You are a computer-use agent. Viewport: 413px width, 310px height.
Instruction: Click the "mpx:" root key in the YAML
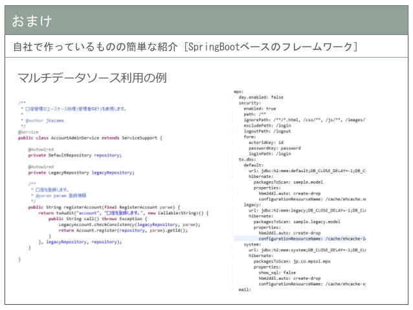[239, 92]
